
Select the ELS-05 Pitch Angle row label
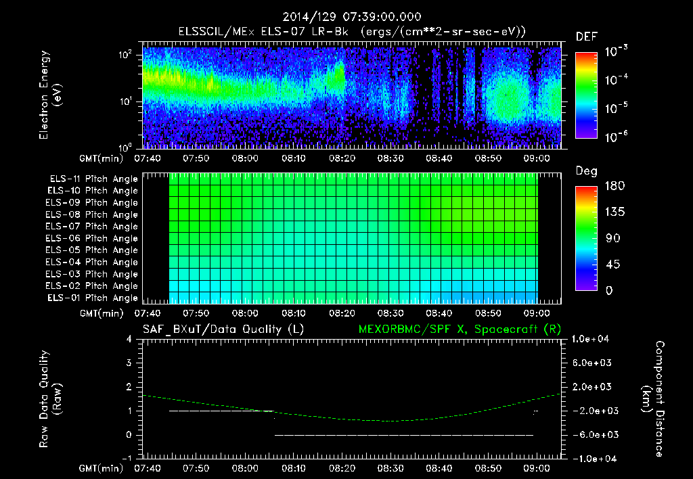coord(91,250)
